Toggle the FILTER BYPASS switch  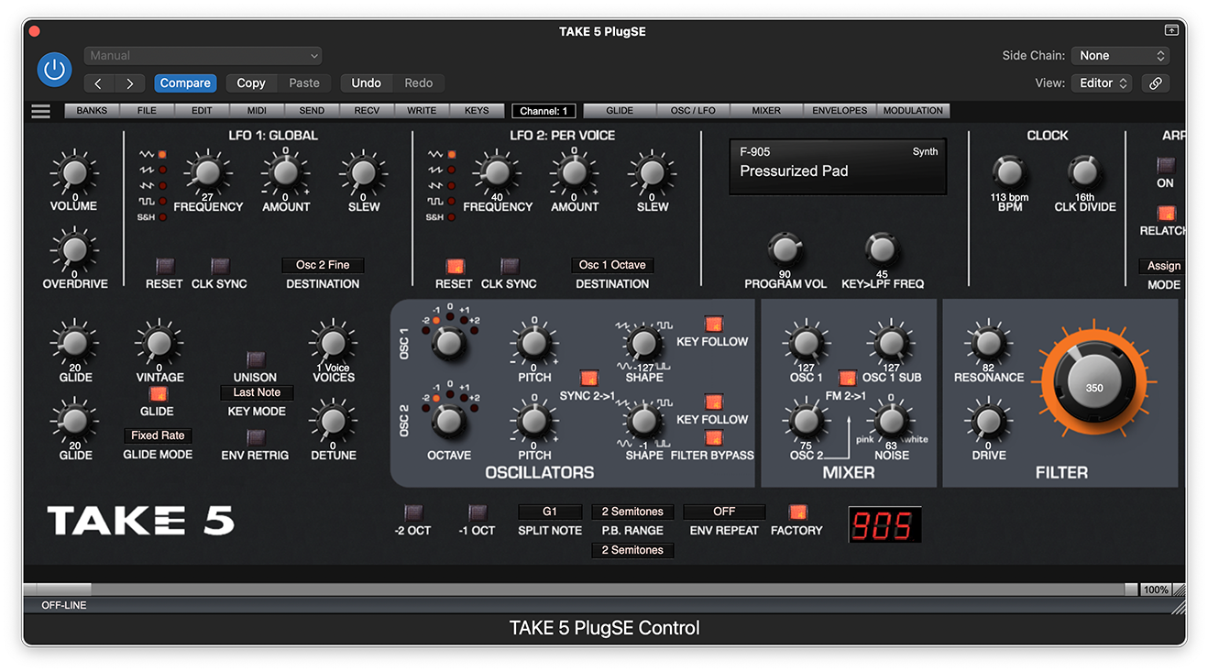pyautogui.click(x=713, y=437)
